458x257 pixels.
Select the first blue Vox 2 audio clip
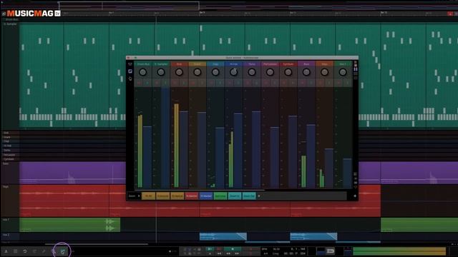[x=223, y=236]
